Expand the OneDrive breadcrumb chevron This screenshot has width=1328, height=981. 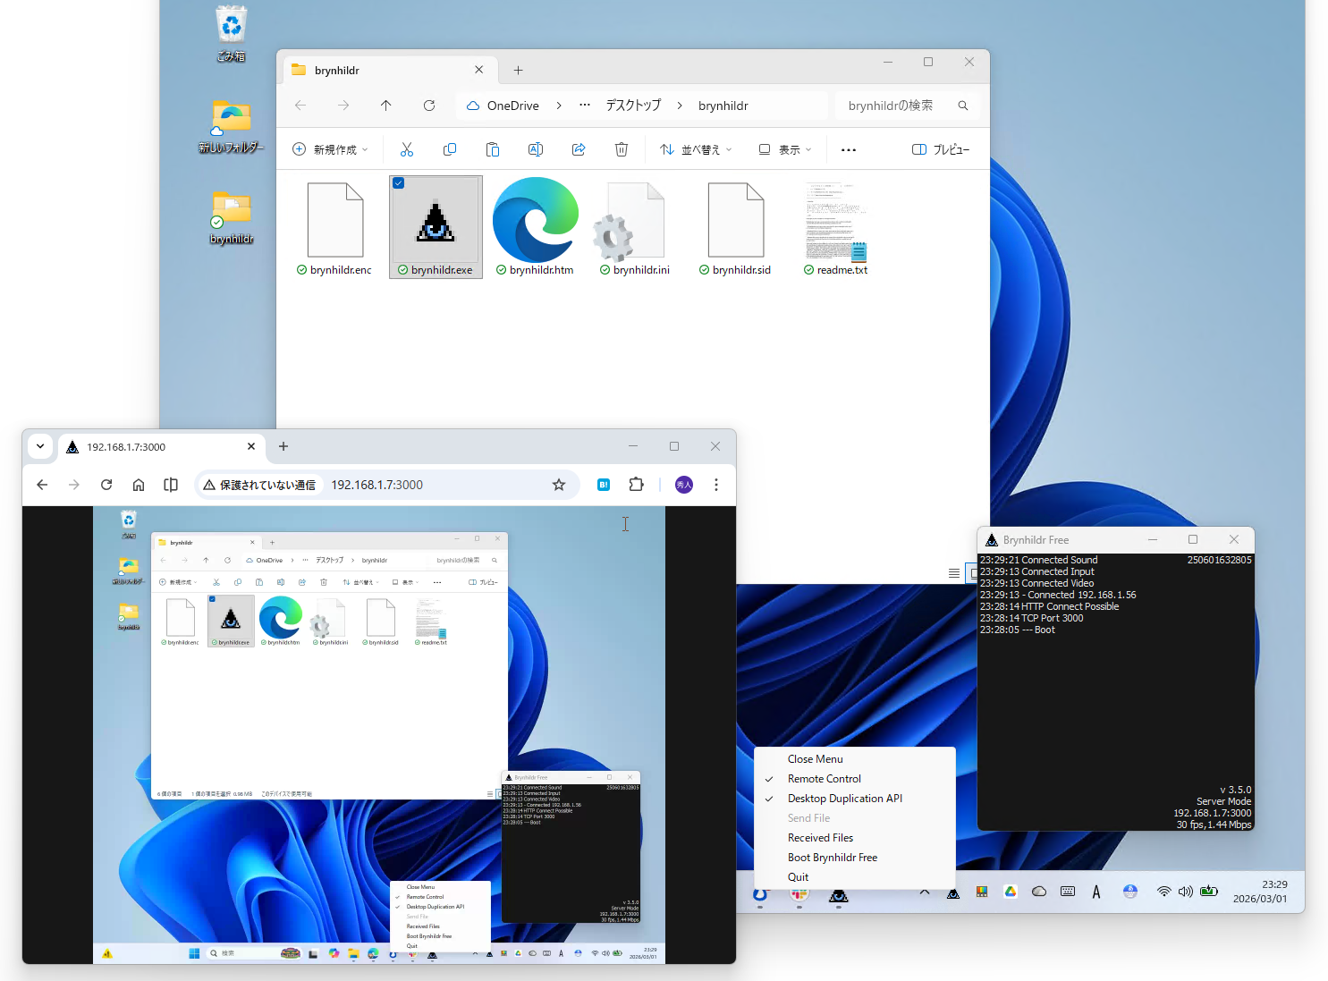coord(559,106)
